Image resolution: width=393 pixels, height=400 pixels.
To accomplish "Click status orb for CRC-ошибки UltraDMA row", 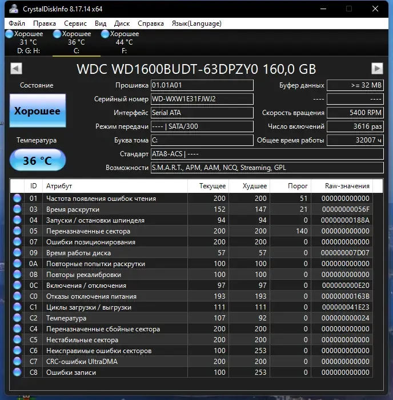I will pos(17,361).
